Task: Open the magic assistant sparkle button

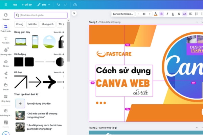Action: [6, 133]
